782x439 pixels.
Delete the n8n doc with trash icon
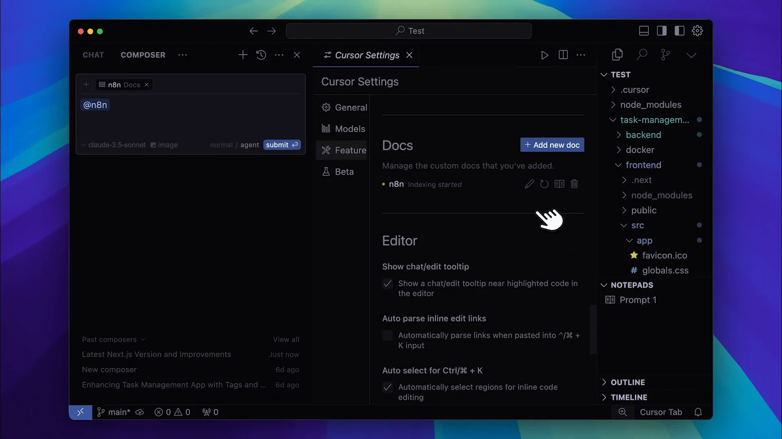[x=574, y=184]
